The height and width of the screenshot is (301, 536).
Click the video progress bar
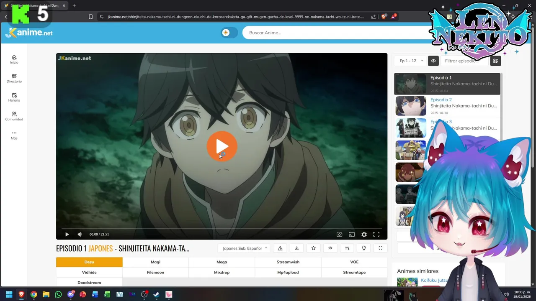(222, 228)
